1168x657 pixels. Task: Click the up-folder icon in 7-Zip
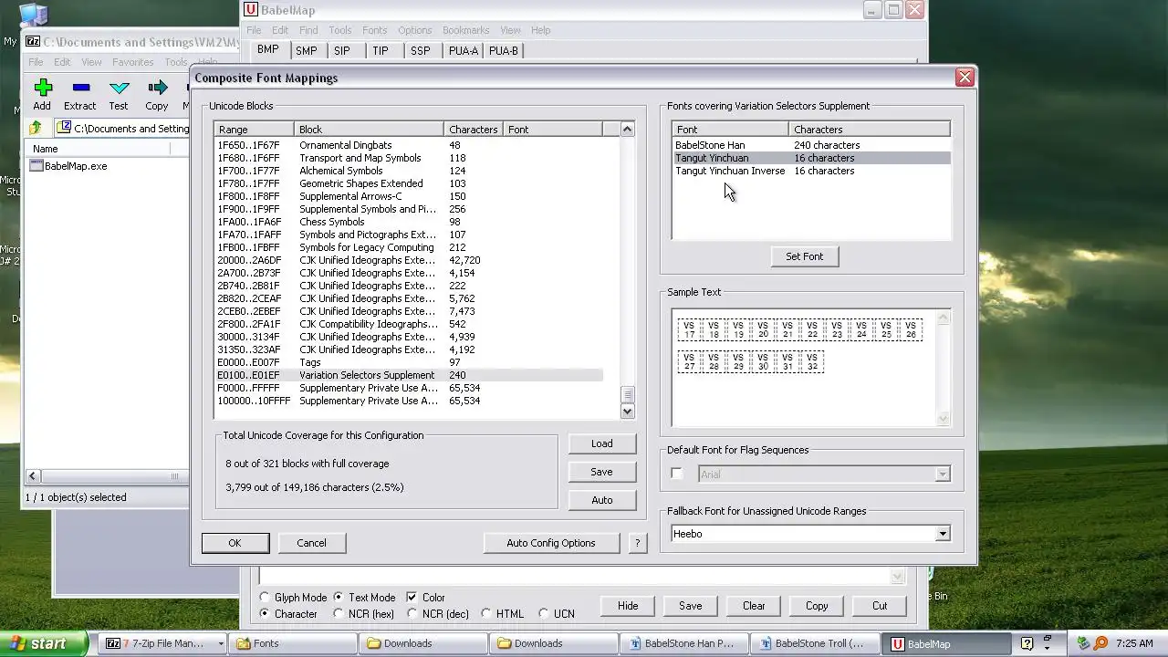(36, 129)
